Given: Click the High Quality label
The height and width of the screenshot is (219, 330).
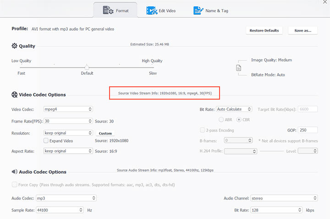Looking at the screenshot, I should (152, 61).
